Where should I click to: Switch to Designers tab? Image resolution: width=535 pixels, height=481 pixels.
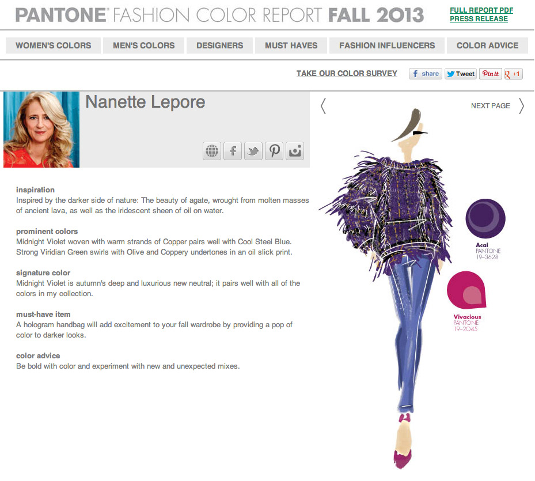[220, 46]
